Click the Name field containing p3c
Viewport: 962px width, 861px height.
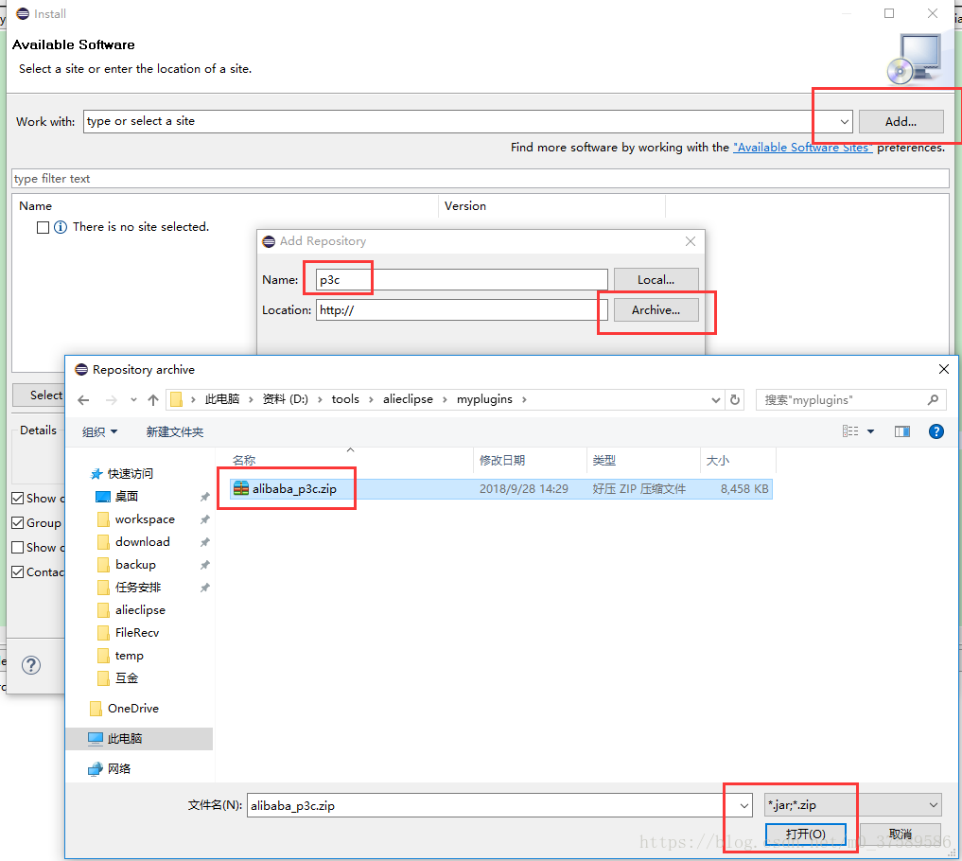[462, 280]
